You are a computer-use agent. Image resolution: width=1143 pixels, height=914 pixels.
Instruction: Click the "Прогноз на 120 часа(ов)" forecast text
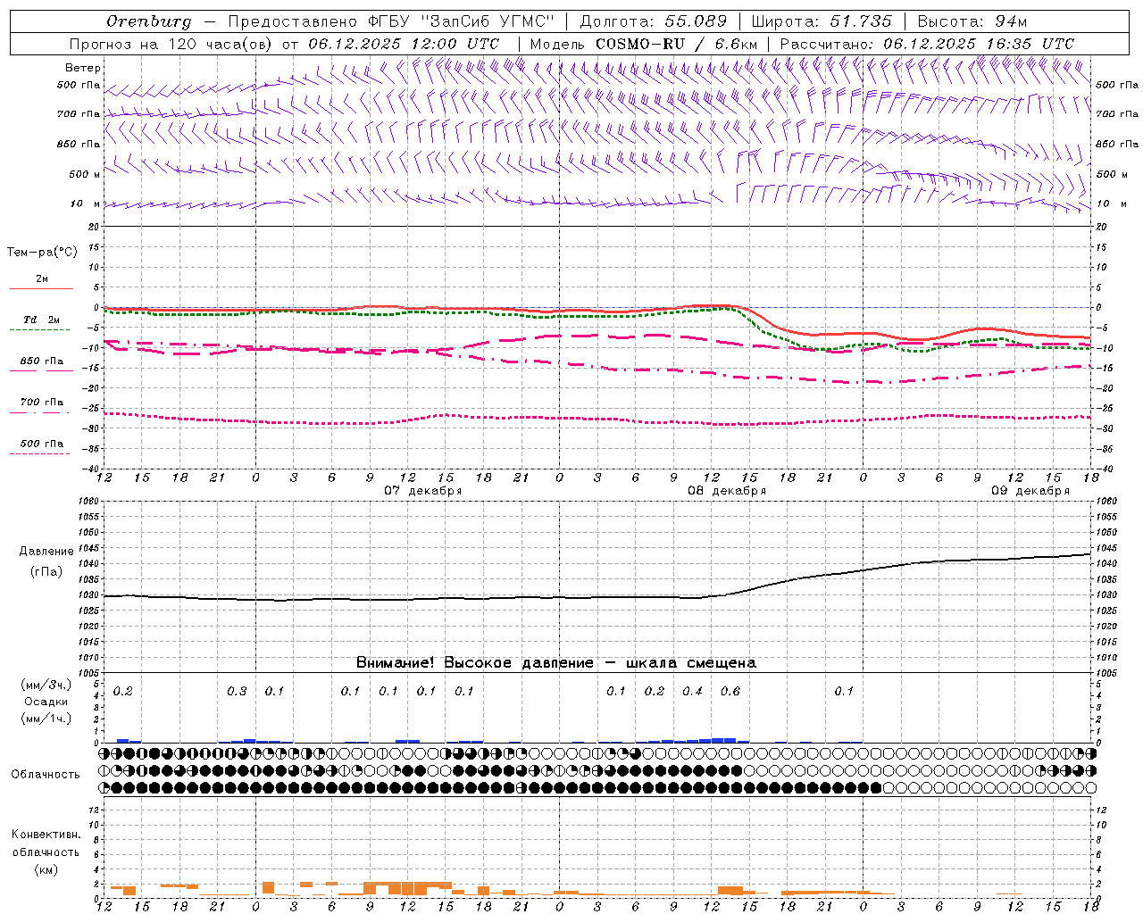pos(171,44)
